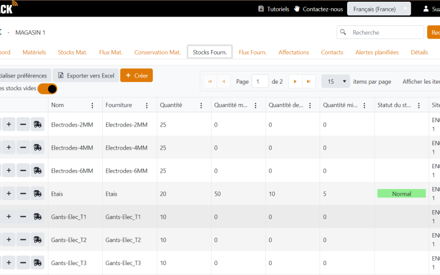This screenshot has height=275, width=440.
Task: Remove stock from Etais row
Action: pyautogui.click(x=23, y=194)
